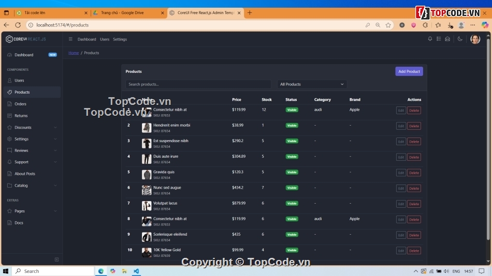492x276 pixels.
Task: Open Copilot icon in browser toolbar
Action: [485, 25]
